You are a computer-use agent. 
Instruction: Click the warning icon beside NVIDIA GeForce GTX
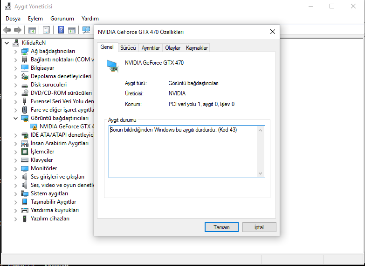pyautogui.click(x=34, y=126)
